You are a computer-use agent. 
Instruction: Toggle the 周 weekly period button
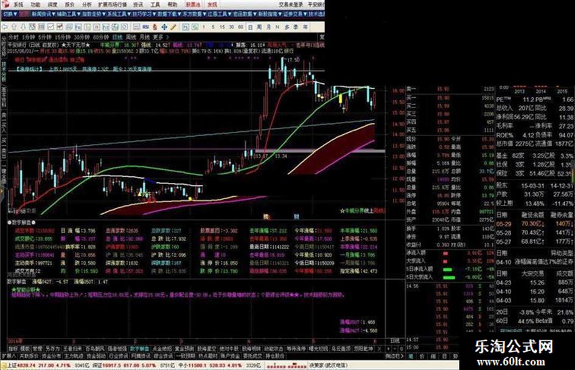tap(259, 27)
